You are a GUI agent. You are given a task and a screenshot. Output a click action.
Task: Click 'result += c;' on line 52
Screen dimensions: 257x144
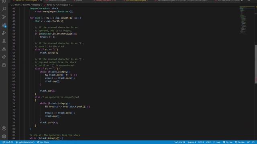point(48,37)
